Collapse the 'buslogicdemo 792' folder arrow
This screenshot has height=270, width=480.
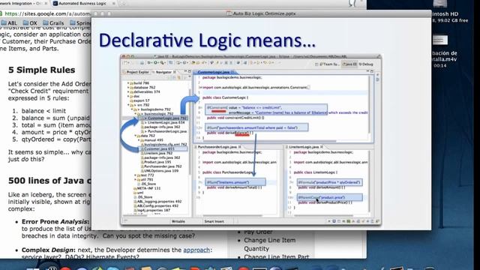point(132,109)
